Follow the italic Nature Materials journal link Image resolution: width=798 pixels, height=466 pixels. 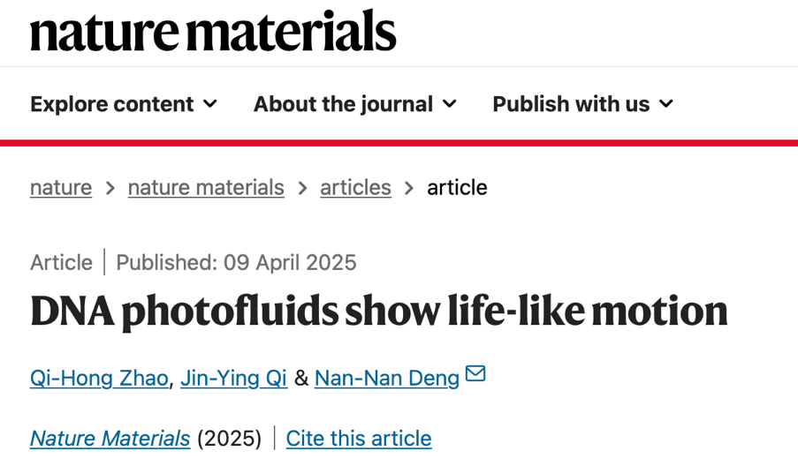(x=110, y=438)
